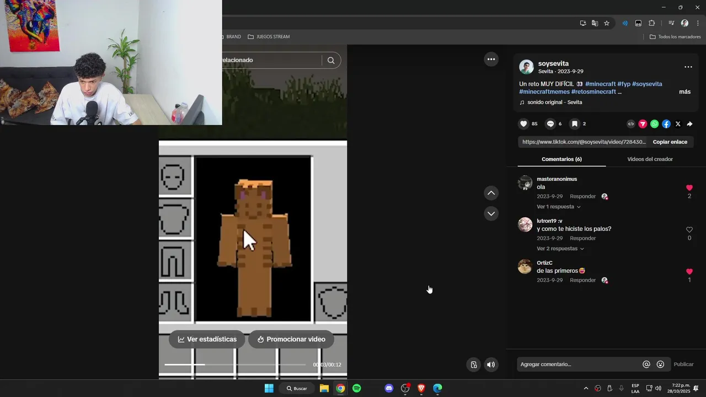Open the Chrome profile avatar
706x397 pixels.
684,23
